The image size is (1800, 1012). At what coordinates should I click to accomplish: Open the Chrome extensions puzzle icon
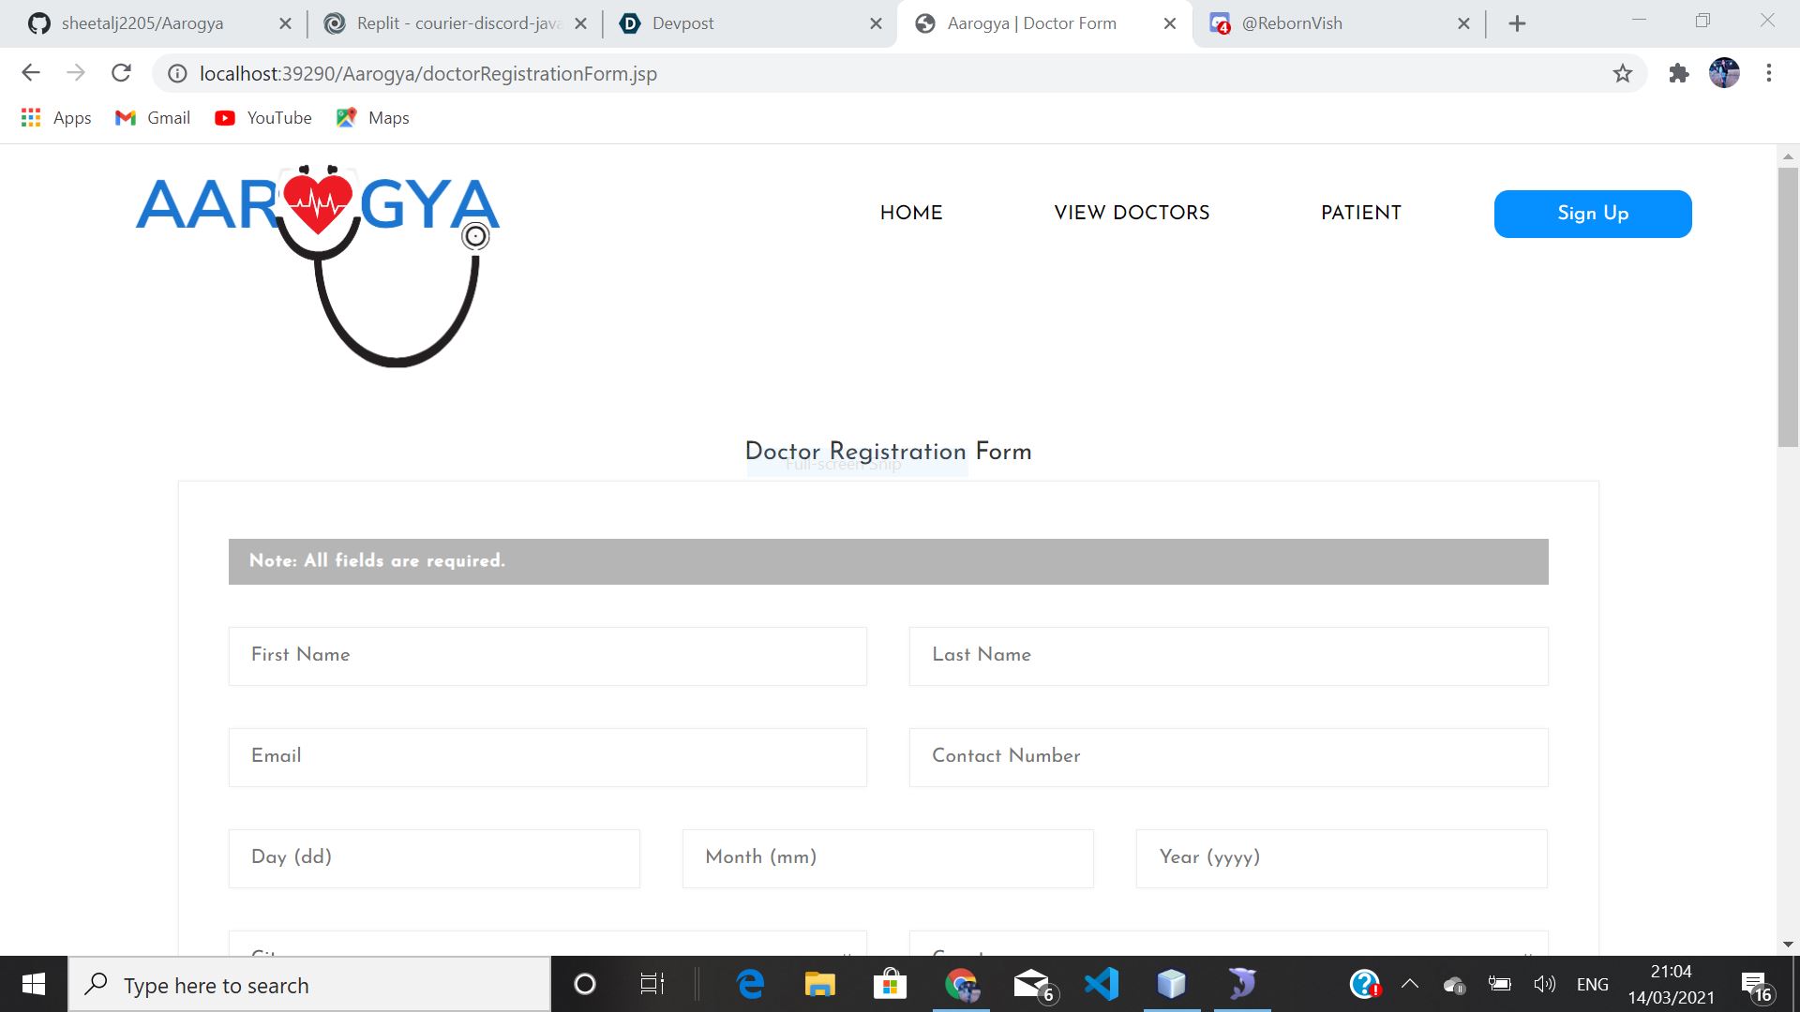[1678, 73]
